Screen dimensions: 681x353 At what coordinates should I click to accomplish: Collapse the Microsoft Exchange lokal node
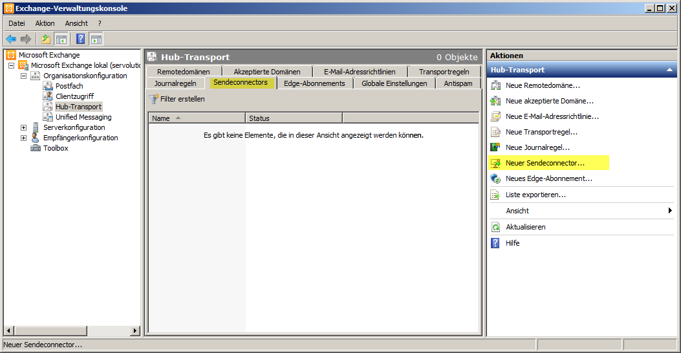(x=11, y=65)
